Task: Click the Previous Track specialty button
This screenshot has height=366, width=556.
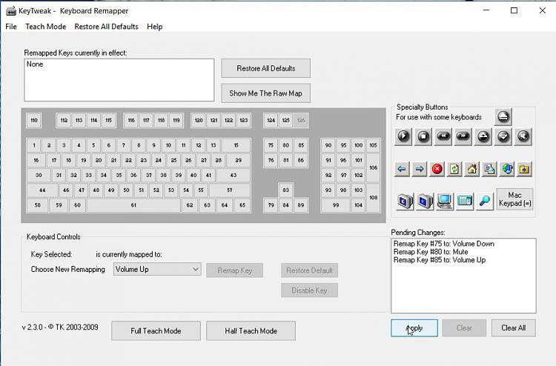Action: [443, 136]
